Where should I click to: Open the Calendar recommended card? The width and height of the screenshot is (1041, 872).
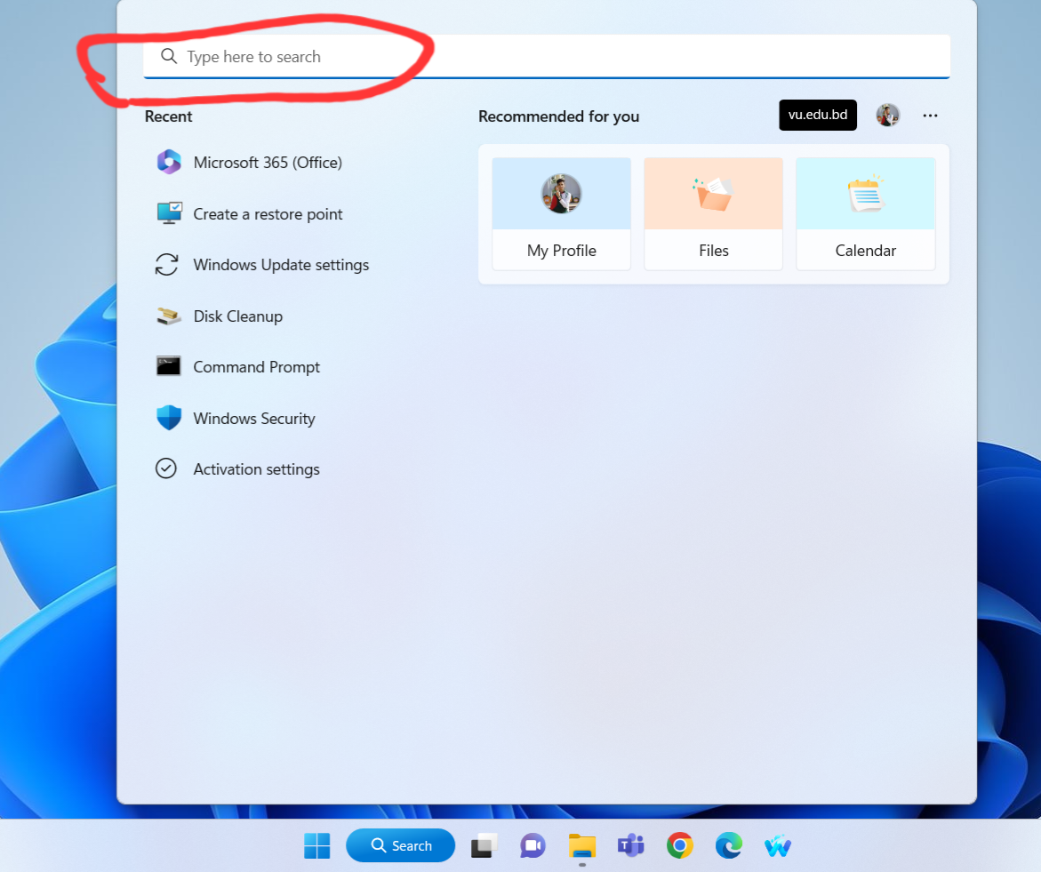[x=865, y=214]
